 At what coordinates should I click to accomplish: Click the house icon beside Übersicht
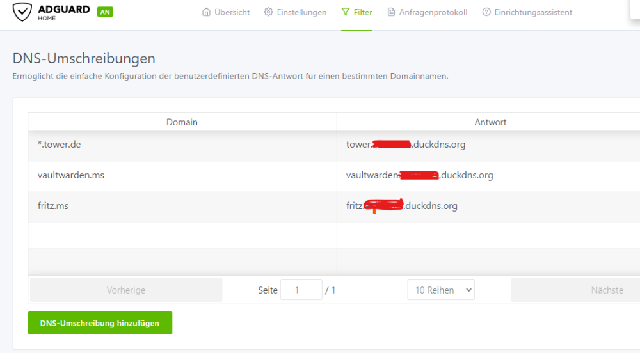coord(206,12)
